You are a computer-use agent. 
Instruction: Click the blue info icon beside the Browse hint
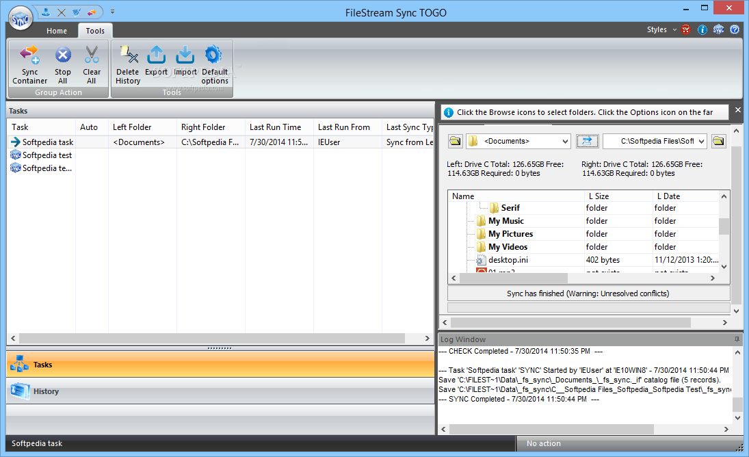coord(448,113)
